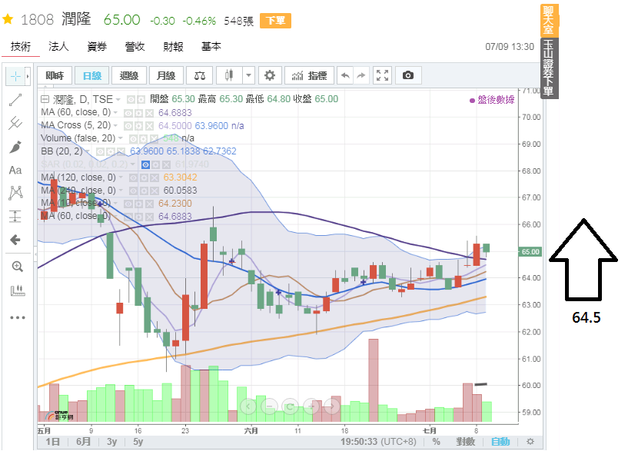Hide the Volume (false, 20) indicator
This screenshot has width=638, height=461.
[x=134, y=139]
